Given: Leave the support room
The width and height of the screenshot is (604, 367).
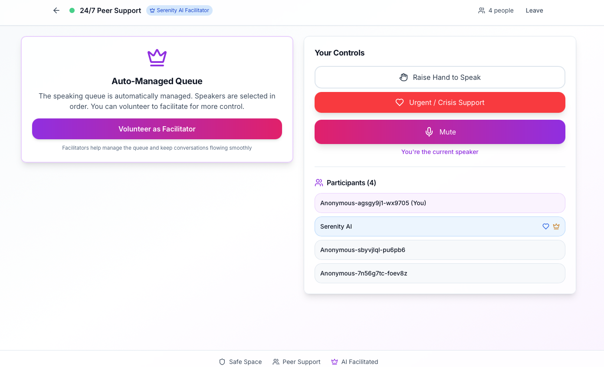Looking at the screenshot, I should (534, 10).
